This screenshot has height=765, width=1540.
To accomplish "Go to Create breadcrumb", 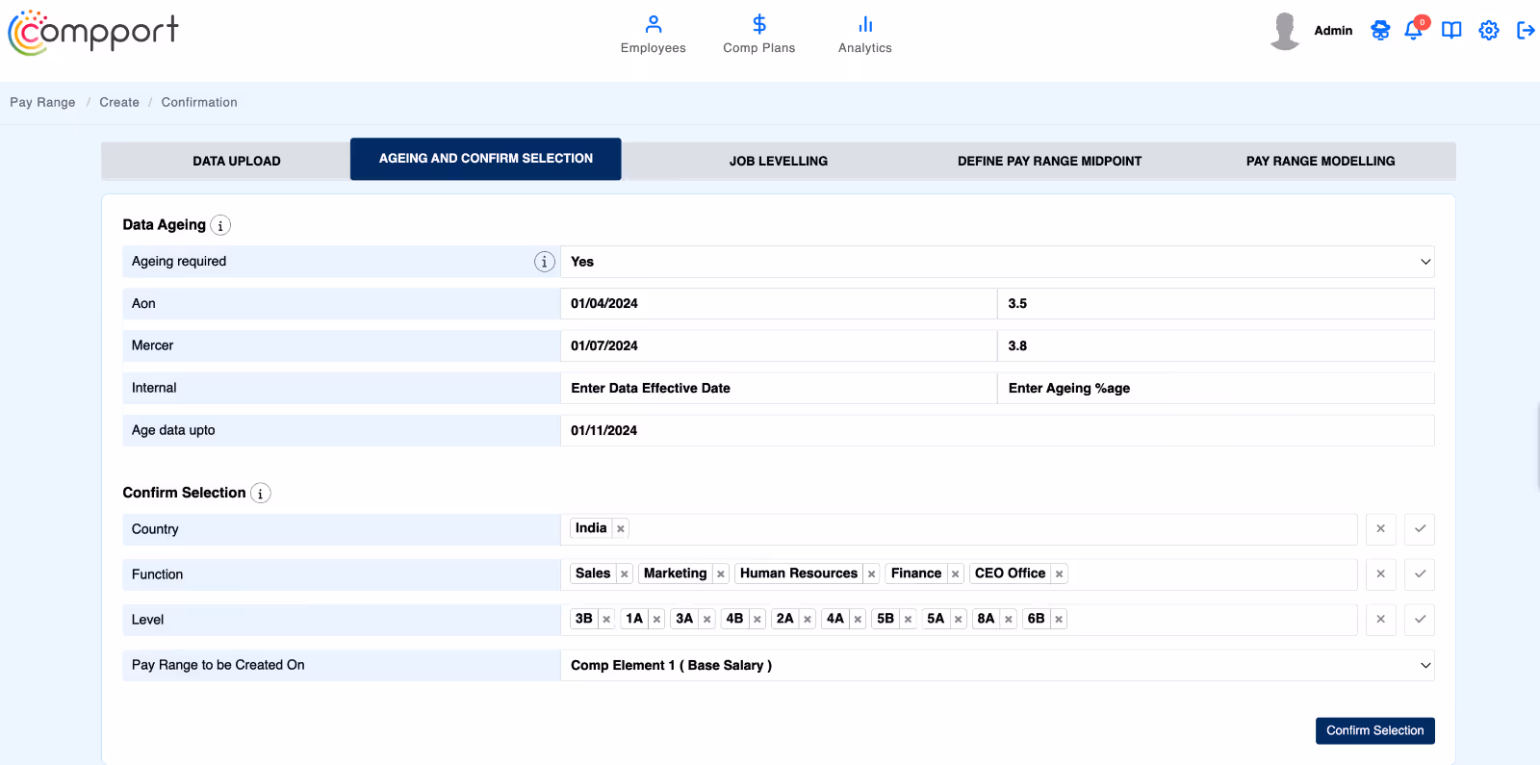I will pos(119,102).
